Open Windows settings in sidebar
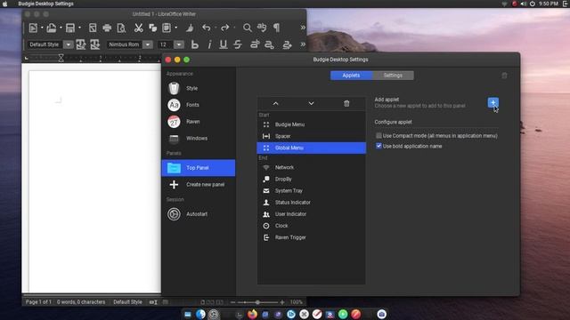The width and height of the screenshot is (570, 320). pos(199,139)
